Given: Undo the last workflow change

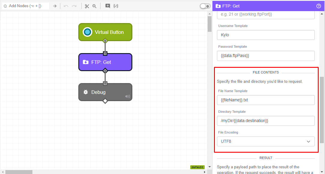Looking at the screenshot, I should pos(66,6).
